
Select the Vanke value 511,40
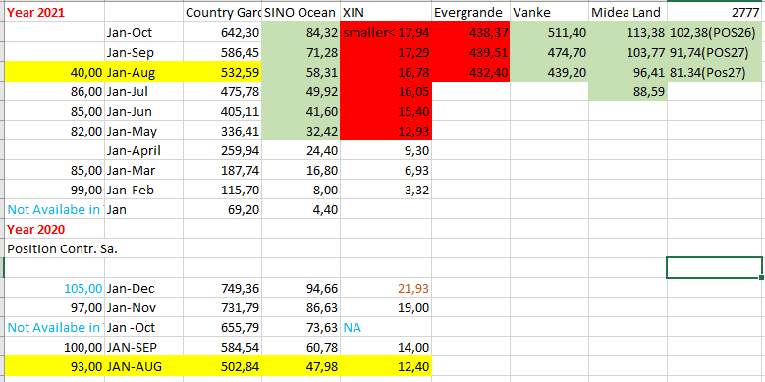(x=549, y=32)
